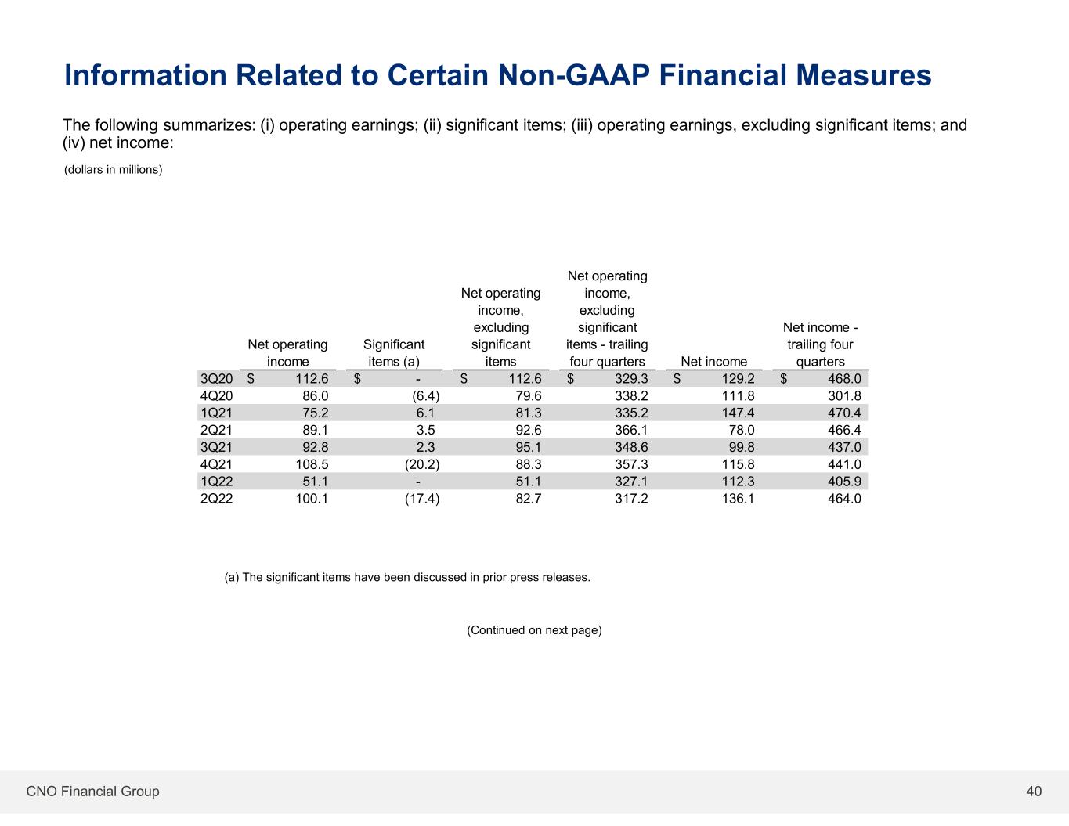This screenshot has height=826, width=1069.
Task: Select the footnote (a) about significant items
Action: [407, 577]
